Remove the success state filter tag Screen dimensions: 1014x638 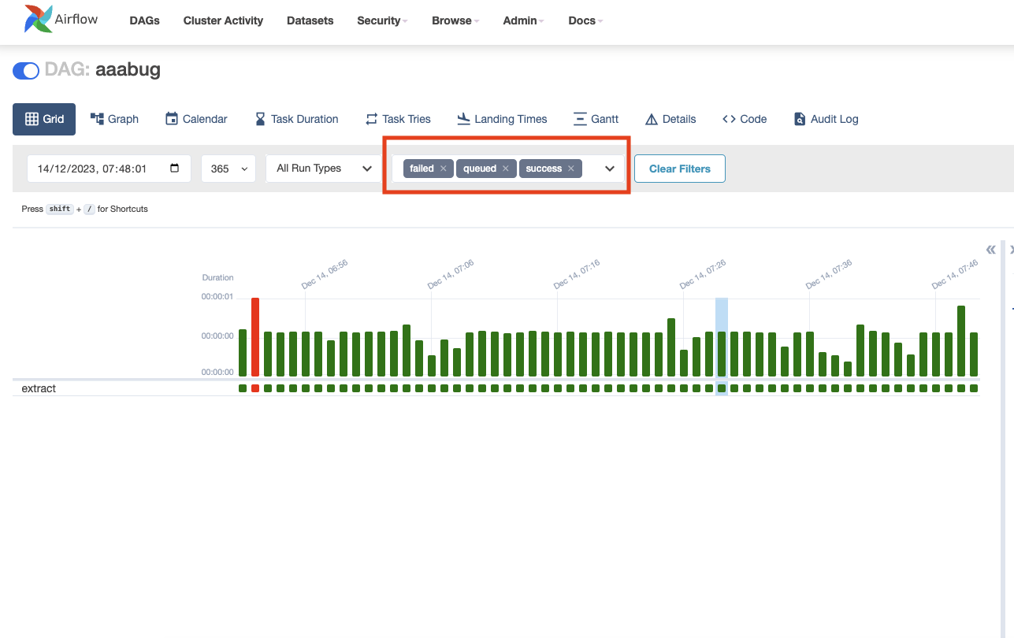571,169
